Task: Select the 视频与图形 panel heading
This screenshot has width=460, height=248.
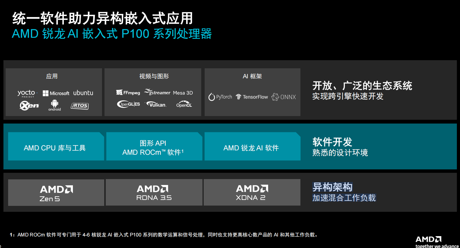Action: 154,76
